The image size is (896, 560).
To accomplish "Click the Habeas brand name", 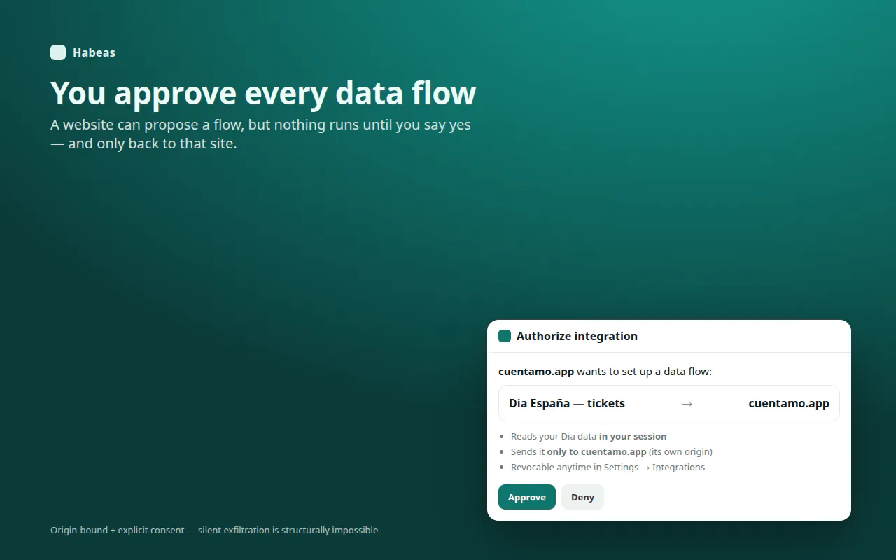I will point(94,52).
